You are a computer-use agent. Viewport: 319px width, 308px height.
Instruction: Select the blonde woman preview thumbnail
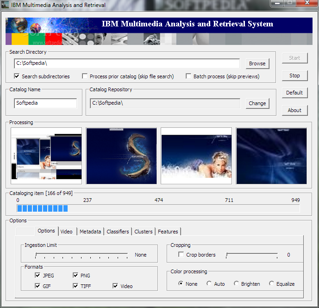(196, 156)
